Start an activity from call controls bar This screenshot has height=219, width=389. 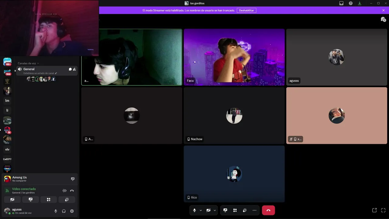coord(235,210)
